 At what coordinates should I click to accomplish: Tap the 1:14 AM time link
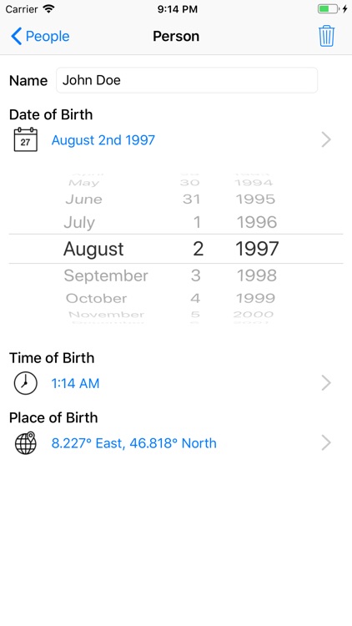pyautogui.click(x=75, y=383)
